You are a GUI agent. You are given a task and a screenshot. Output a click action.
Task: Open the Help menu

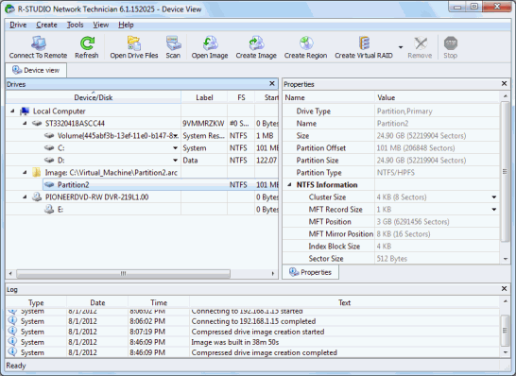point(126,25)
